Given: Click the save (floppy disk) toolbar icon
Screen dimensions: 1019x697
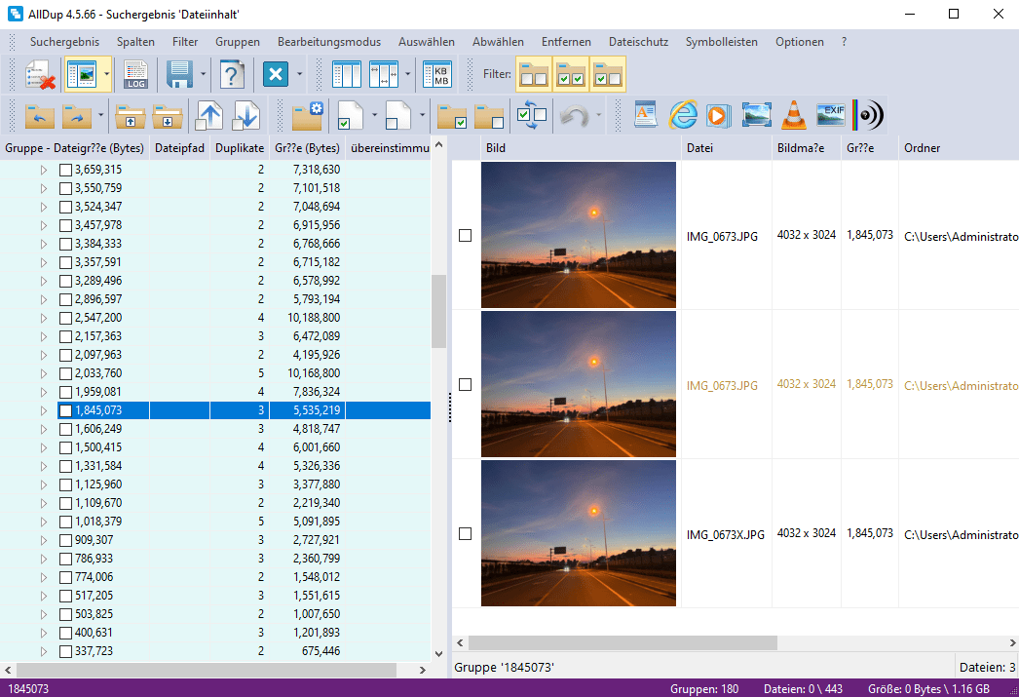Looking at the screenshot, I should [x=178, y=75].
